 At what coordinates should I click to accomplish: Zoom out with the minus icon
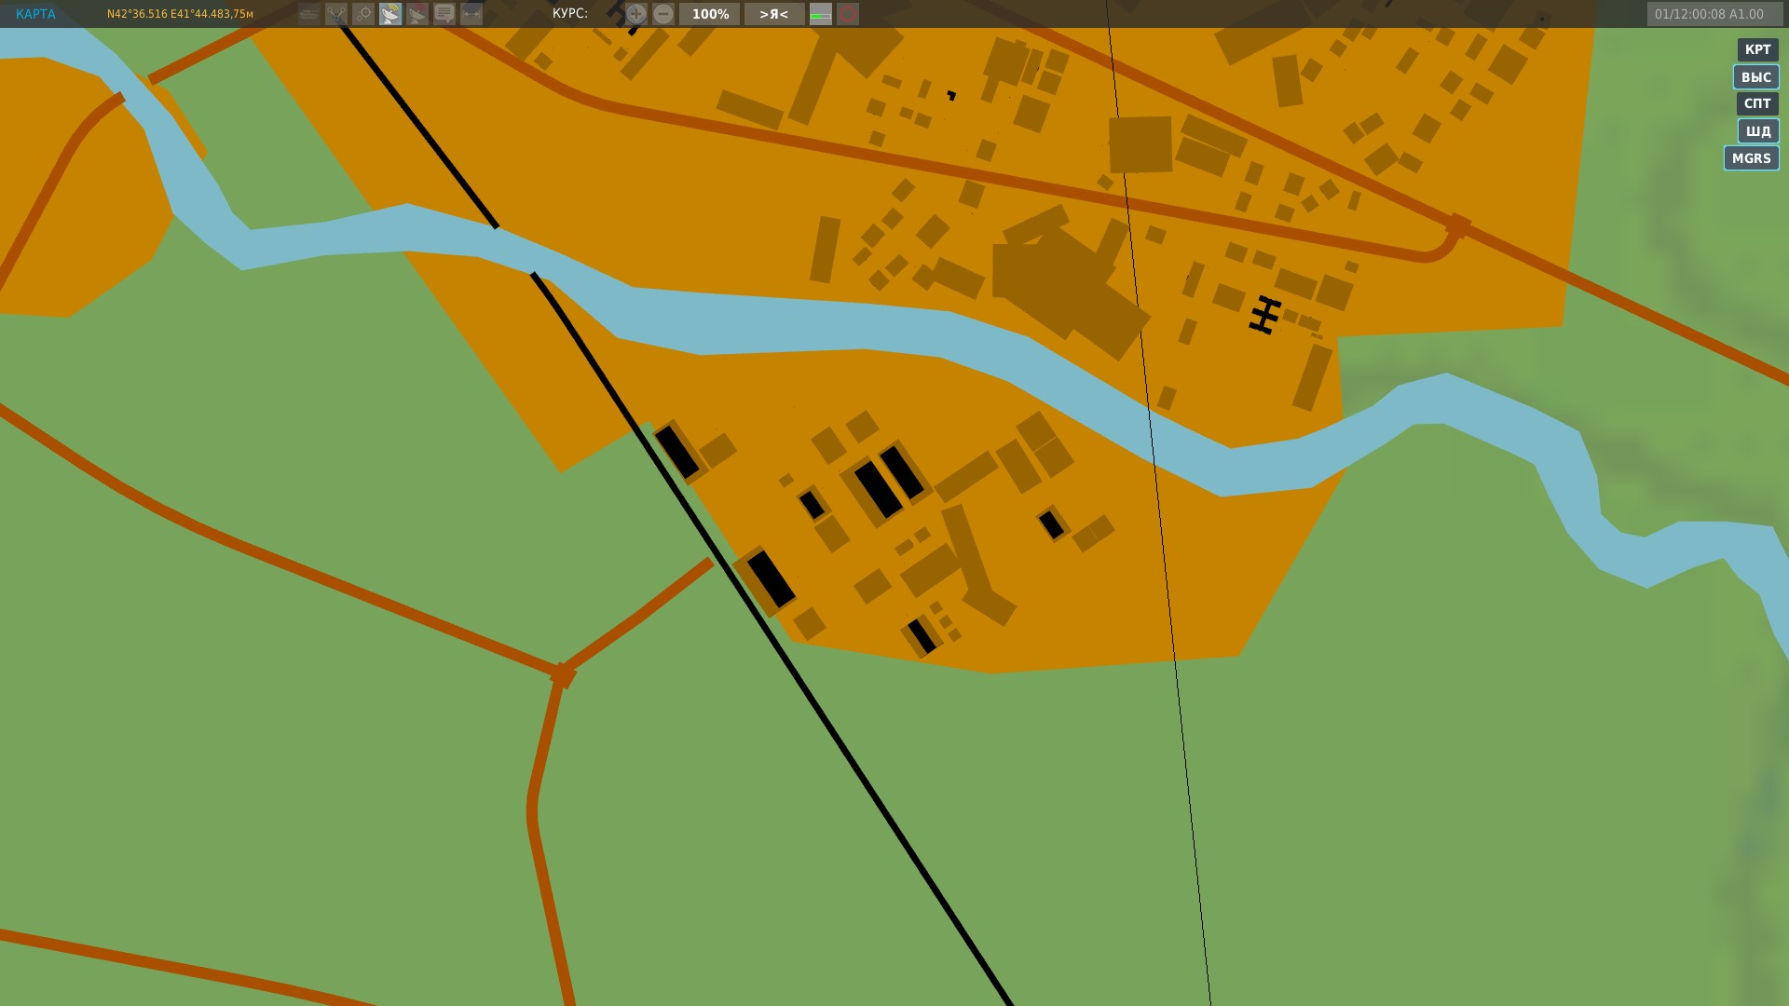(663, 14)
